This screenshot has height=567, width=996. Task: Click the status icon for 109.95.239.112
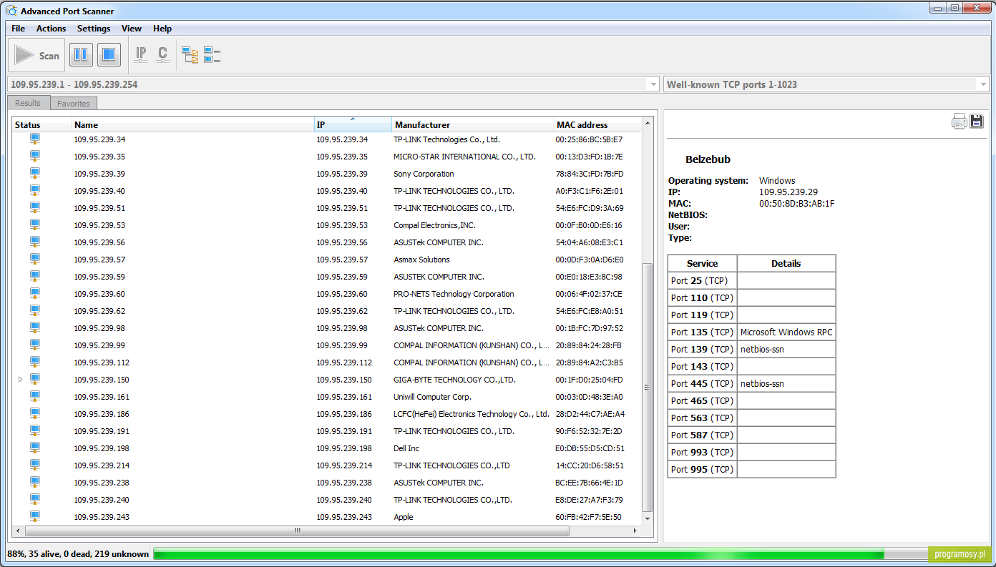point(34,363)
